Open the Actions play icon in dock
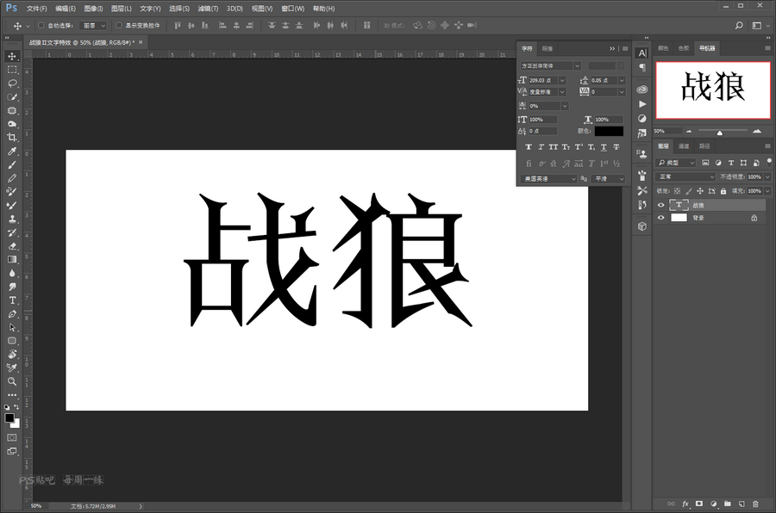Viewport: 776px width, 513px height. click(x=641, y=104)
